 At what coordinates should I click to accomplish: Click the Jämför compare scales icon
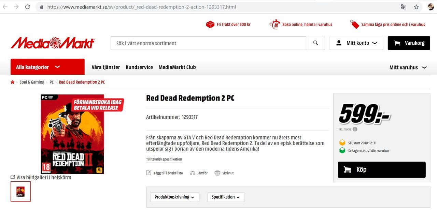click(193, 173)
